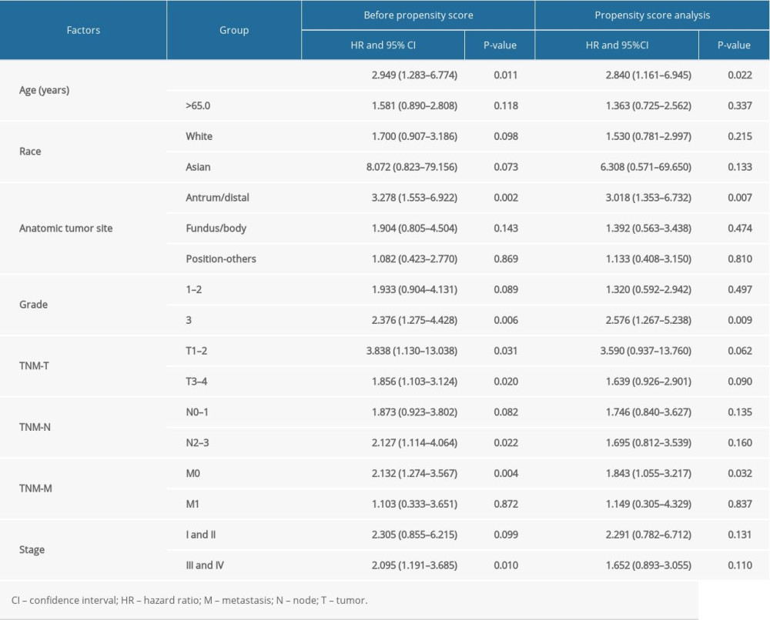Click the leftmost P-value column header
The image size is (770, 620).
pyautogui.click(x=500, y=45)
